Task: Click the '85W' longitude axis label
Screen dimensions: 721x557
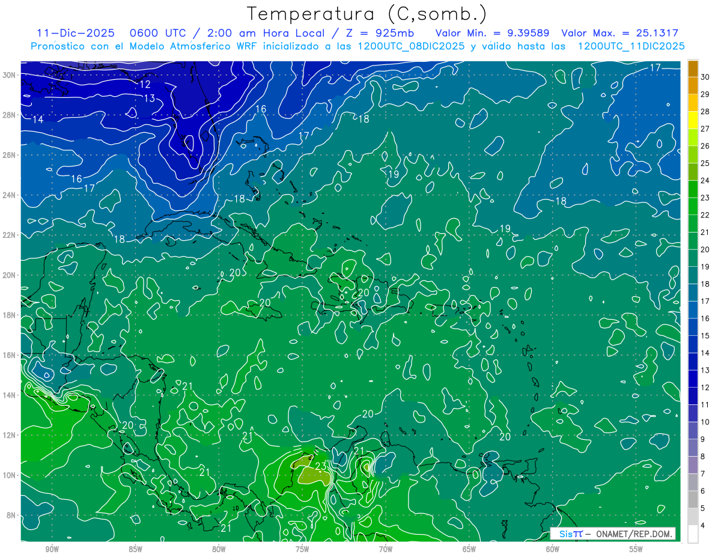Action: pos(135,549)
